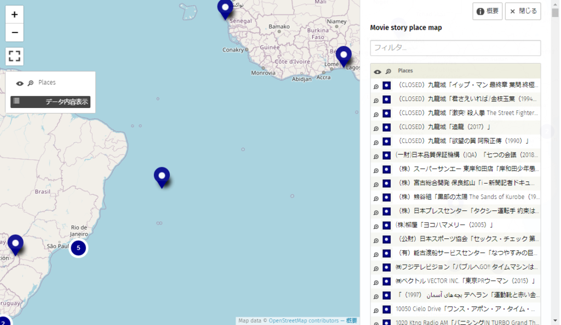Toggle Places layer visibility in the map legend

[x=20, y=83]
